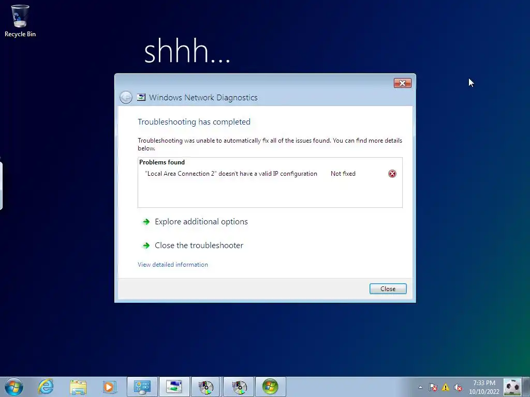Image resolution: width=530 pixels, height=397 pixels.
Task: Click the Problems found header
Action: pos(162,162)
